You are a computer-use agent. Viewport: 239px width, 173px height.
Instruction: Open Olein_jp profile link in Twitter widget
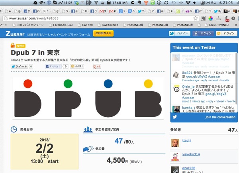(x=188, y=86)
